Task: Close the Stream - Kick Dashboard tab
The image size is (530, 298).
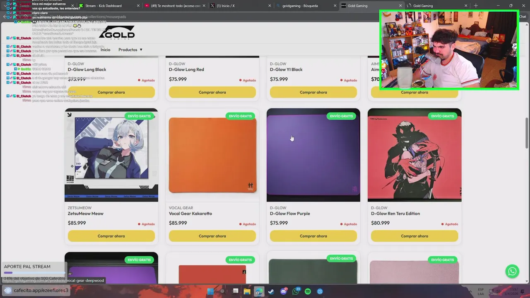Action: tap(139, 6)
